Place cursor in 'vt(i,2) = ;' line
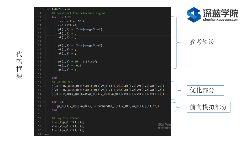Screen dimensions: 252x141 (67, 49)
